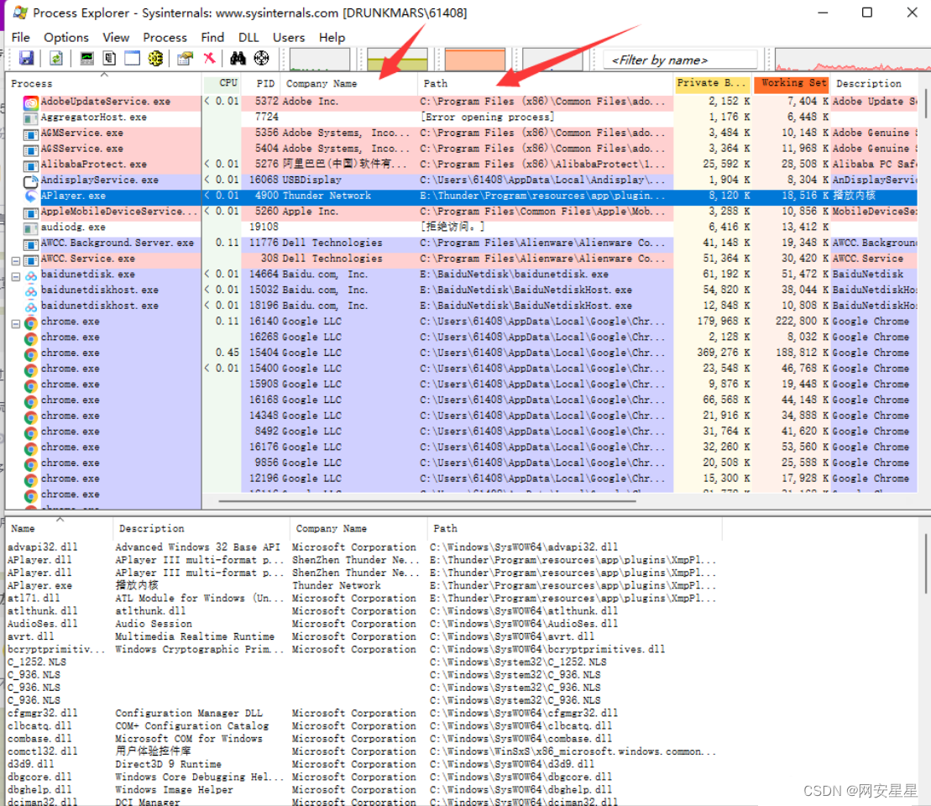Image resolution: width=931 pixels, height=806 pixels.
Task: Sort by the Working Set column header
Action: [792, 83]
